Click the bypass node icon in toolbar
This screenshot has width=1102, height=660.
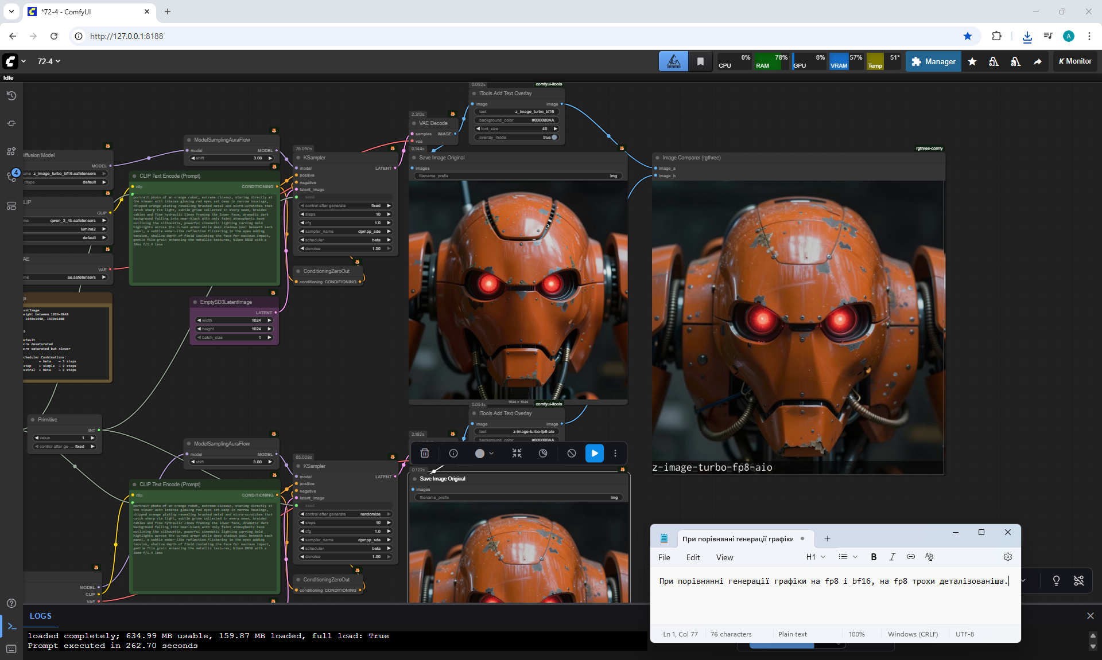coord(572,453)
